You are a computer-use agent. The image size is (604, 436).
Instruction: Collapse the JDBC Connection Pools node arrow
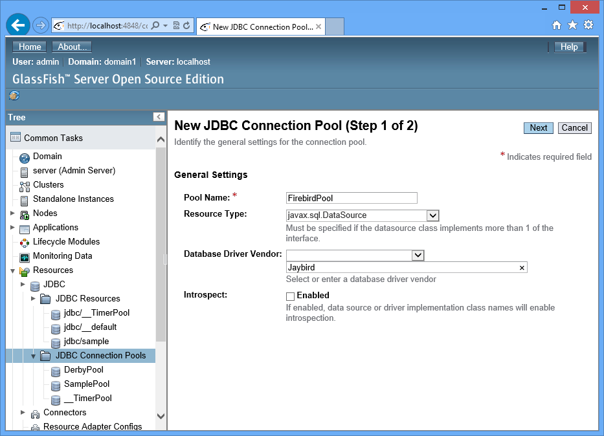click(34, 356)
